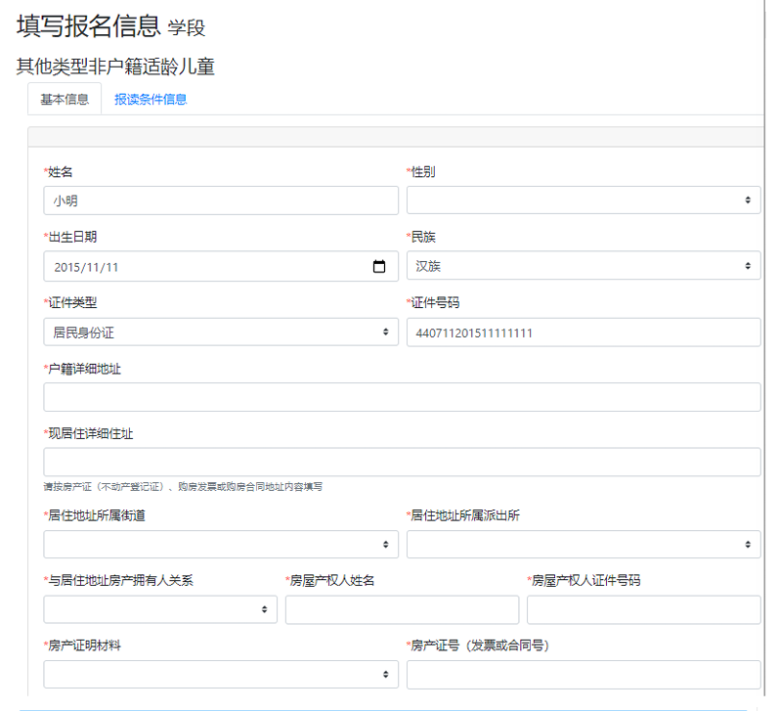Open the 居住地址所属街道 dropdown
Viewport: 778px width, 711px height.
[x=221, y=544]
